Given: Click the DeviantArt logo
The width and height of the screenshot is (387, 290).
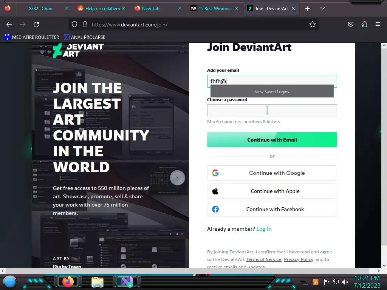Looking at the screenshot, I should [x=78, y=50].
